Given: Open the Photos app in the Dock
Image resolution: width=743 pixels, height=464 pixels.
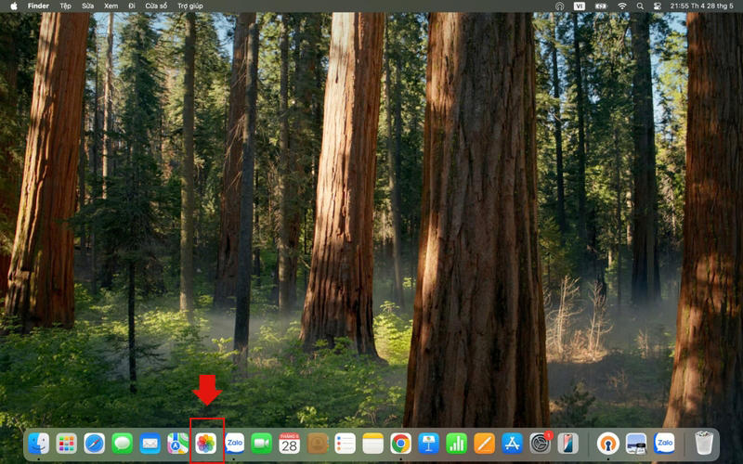Looking at the screenshot, I should coord(206,444).
